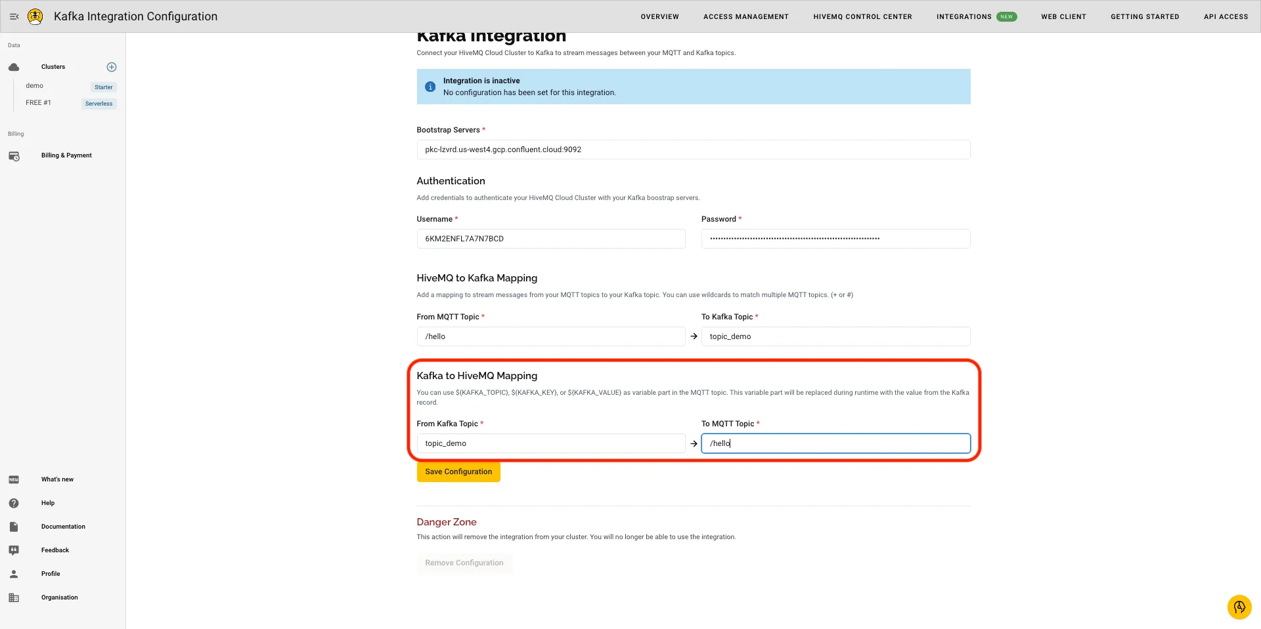1261x629 pixels.
Task: Click the Authentication heading
Action: (x=451, y=181)
